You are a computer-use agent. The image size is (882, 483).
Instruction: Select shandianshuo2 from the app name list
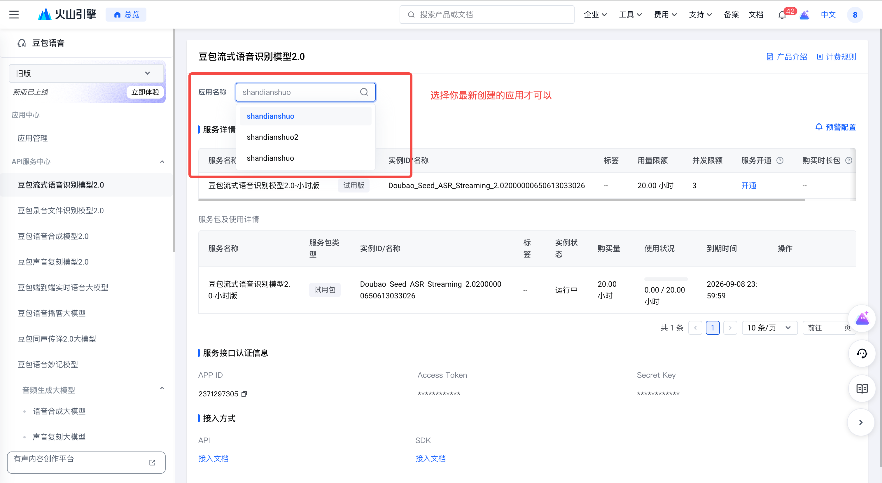click(272, 137)
